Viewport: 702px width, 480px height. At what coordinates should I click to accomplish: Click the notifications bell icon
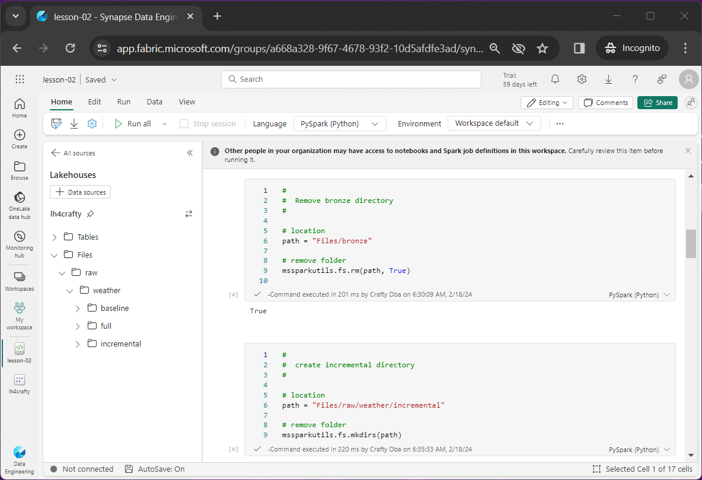tap(555, 80)
